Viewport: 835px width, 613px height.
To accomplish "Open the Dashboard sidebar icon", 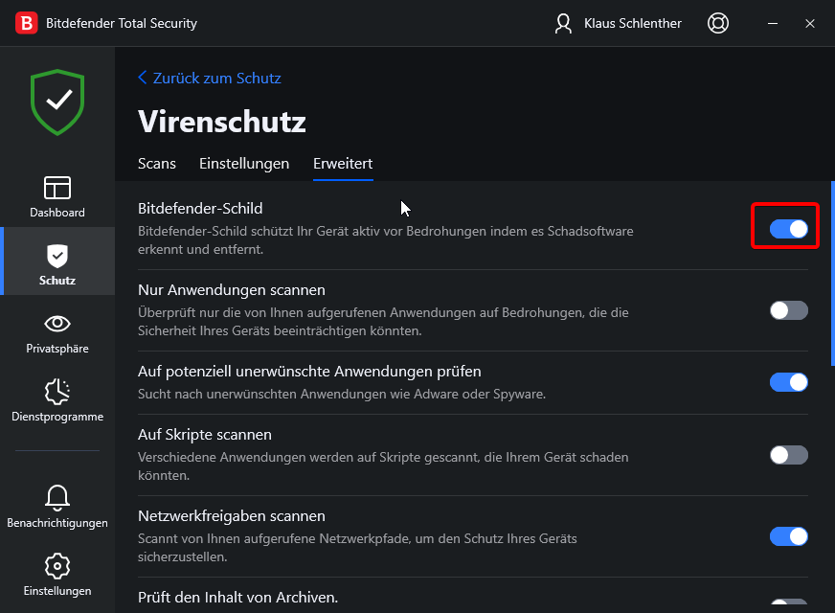I will (x=57, y=188).
